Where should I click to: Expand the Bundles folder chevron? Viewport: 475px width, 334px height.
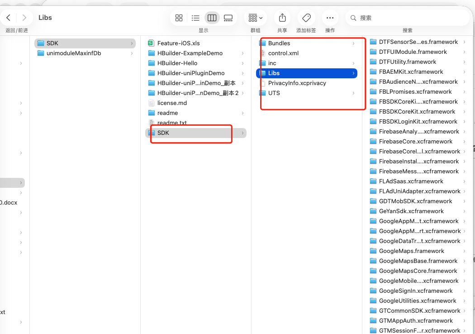[x=353, y=43]
